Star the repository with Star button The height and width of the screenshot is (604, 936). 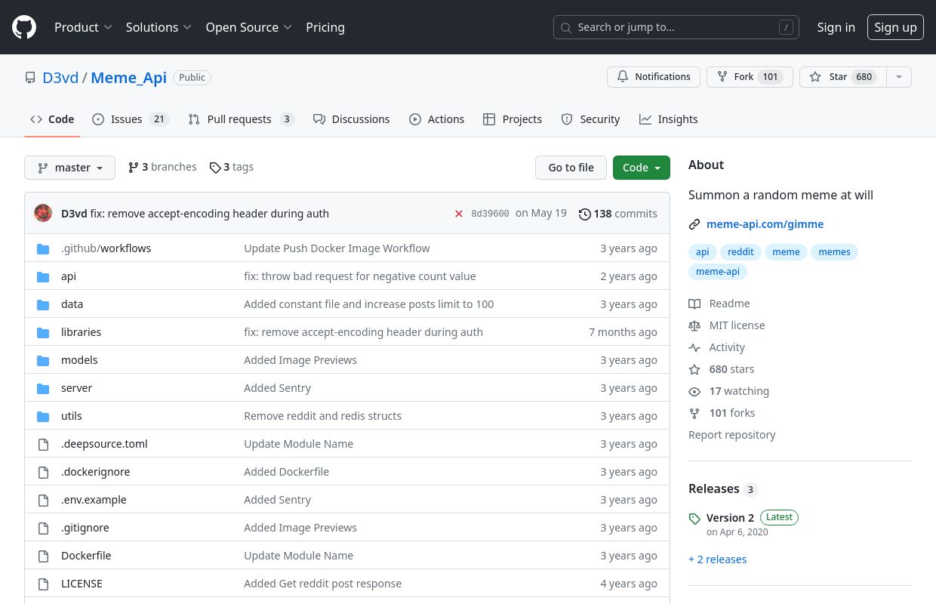click(842, 77)
